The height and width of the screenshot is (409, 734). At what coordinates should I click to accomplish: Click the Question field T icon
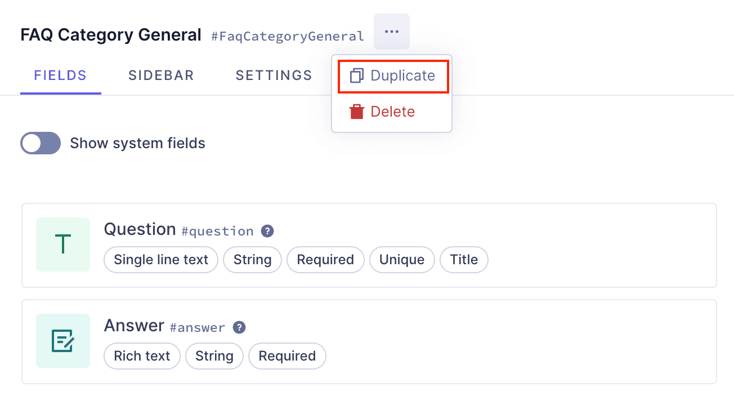tap(63, 244)
